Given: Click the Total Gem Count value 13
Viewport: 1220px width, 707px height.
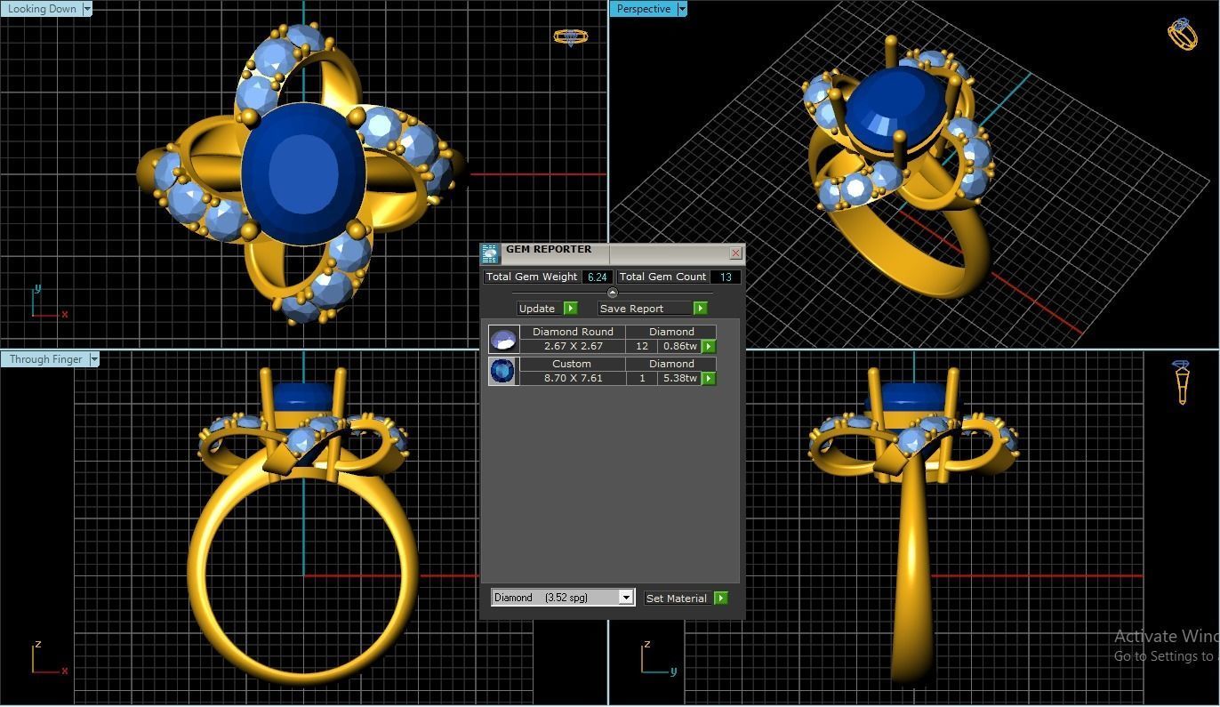Looking at the screenshot, I should tap(726, 277).
